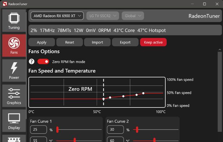The width and height of the screenshot is (223, 142).
Task: Select the Fans sidebar section
Action: (14, 45)
